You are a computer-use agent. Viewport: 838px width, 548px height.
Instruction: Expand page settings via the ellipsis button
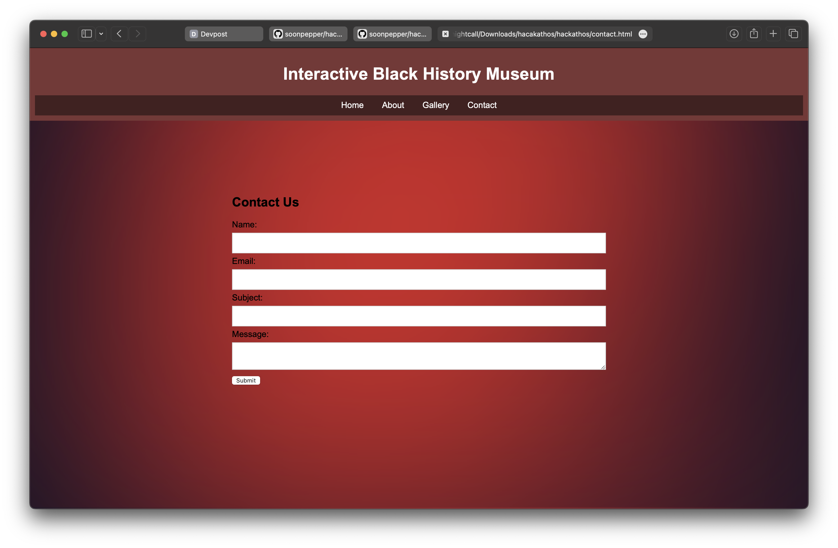click(x=643, y=34)
